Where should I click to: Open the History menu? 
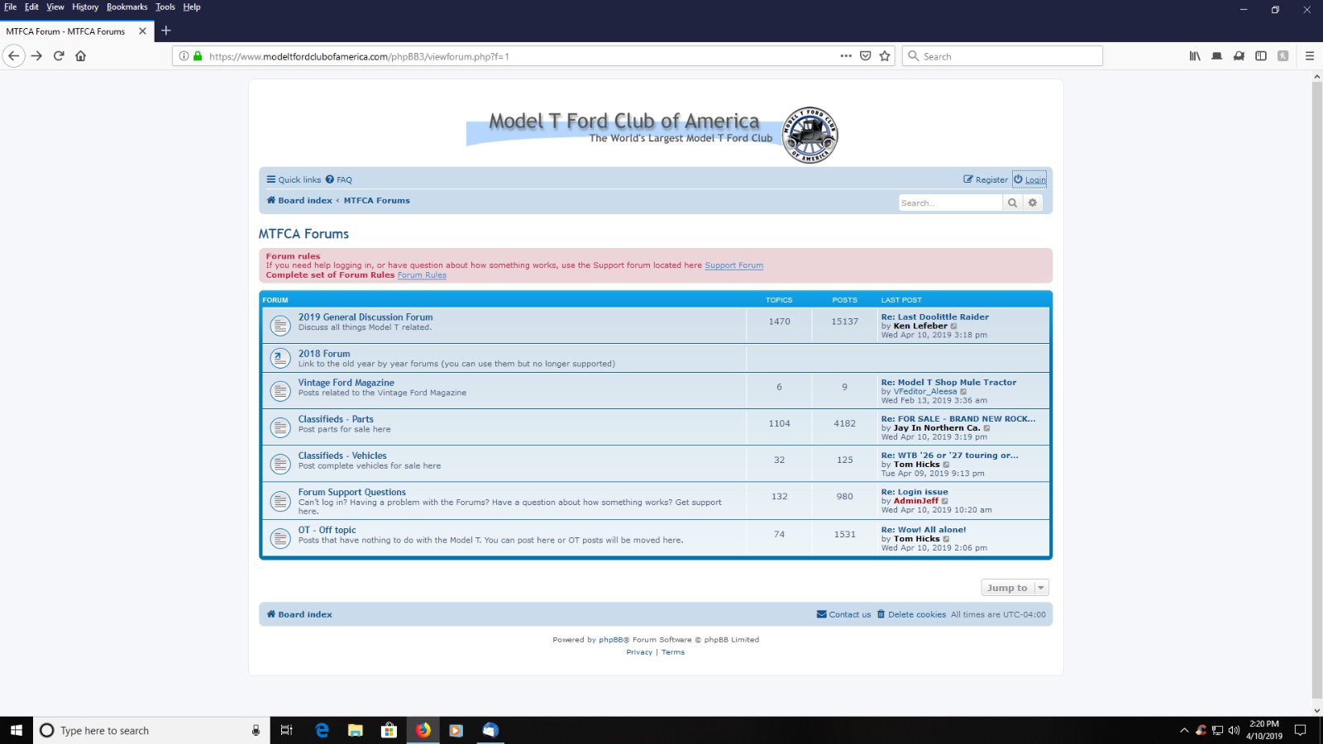click(x=84, y=7)
